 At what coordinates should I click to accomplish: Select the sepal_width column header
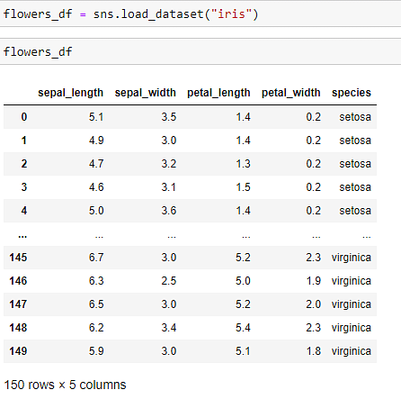click(x=146, y=93)
